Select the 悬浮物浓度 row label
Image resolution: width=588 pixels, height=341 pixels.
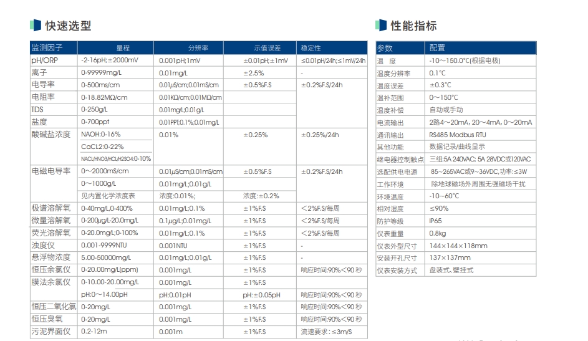(x=51, y=257)
